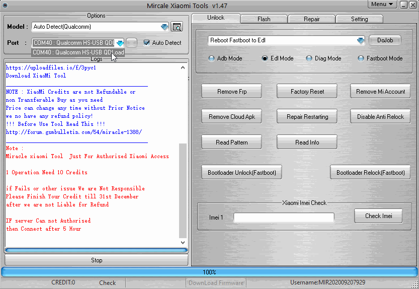Screen dimensions: 419x289
Task: Click the Remove Mi Account button
Action: [380, 92]
